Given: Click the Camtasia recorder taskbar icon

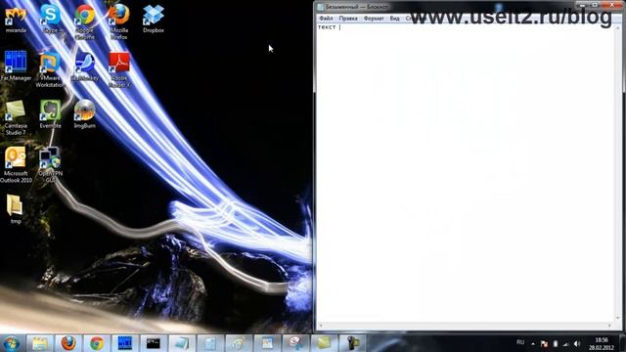Looking at the screenshot, I should pos(352,343).
